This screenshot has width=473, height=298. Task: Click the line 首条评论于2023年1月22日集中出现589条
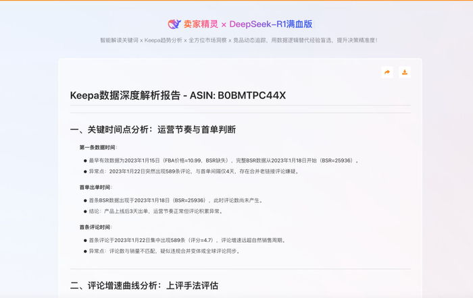point(187,240)
